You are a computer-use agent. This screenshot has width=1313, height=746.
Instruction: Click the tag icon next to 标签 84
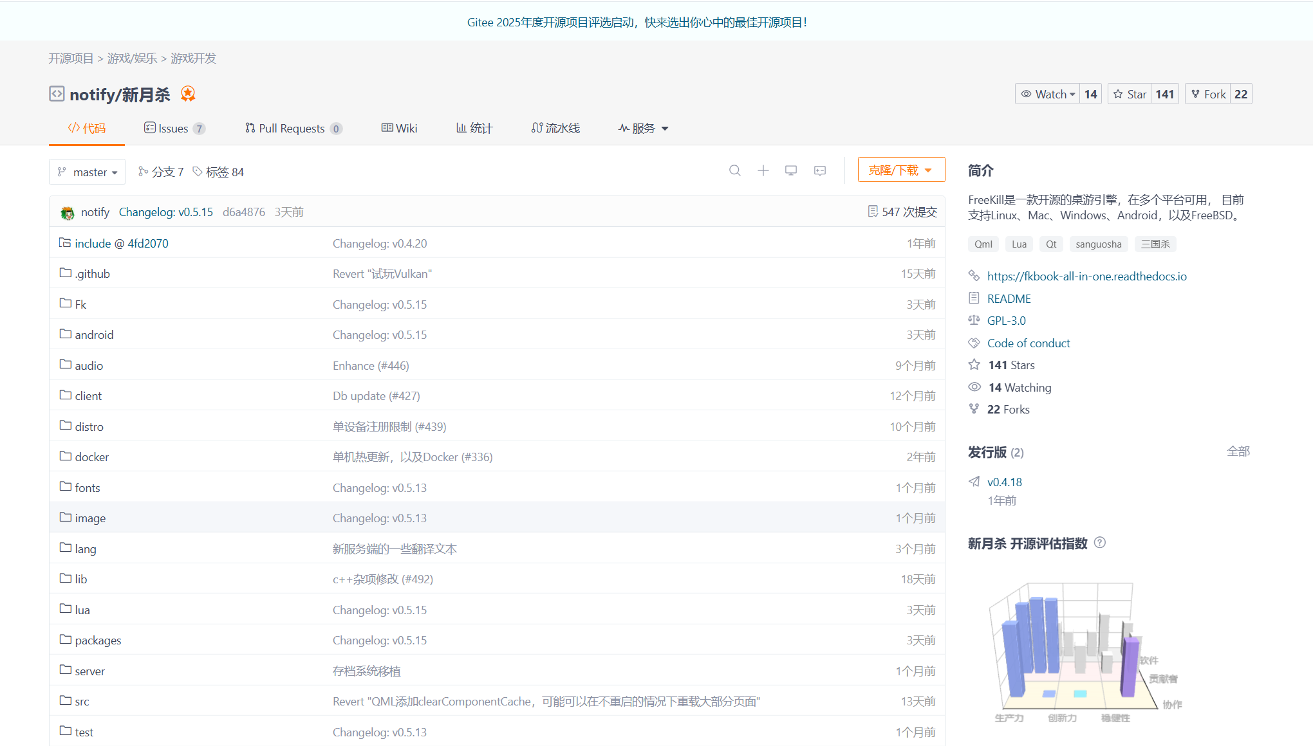[x=198, y=172]
